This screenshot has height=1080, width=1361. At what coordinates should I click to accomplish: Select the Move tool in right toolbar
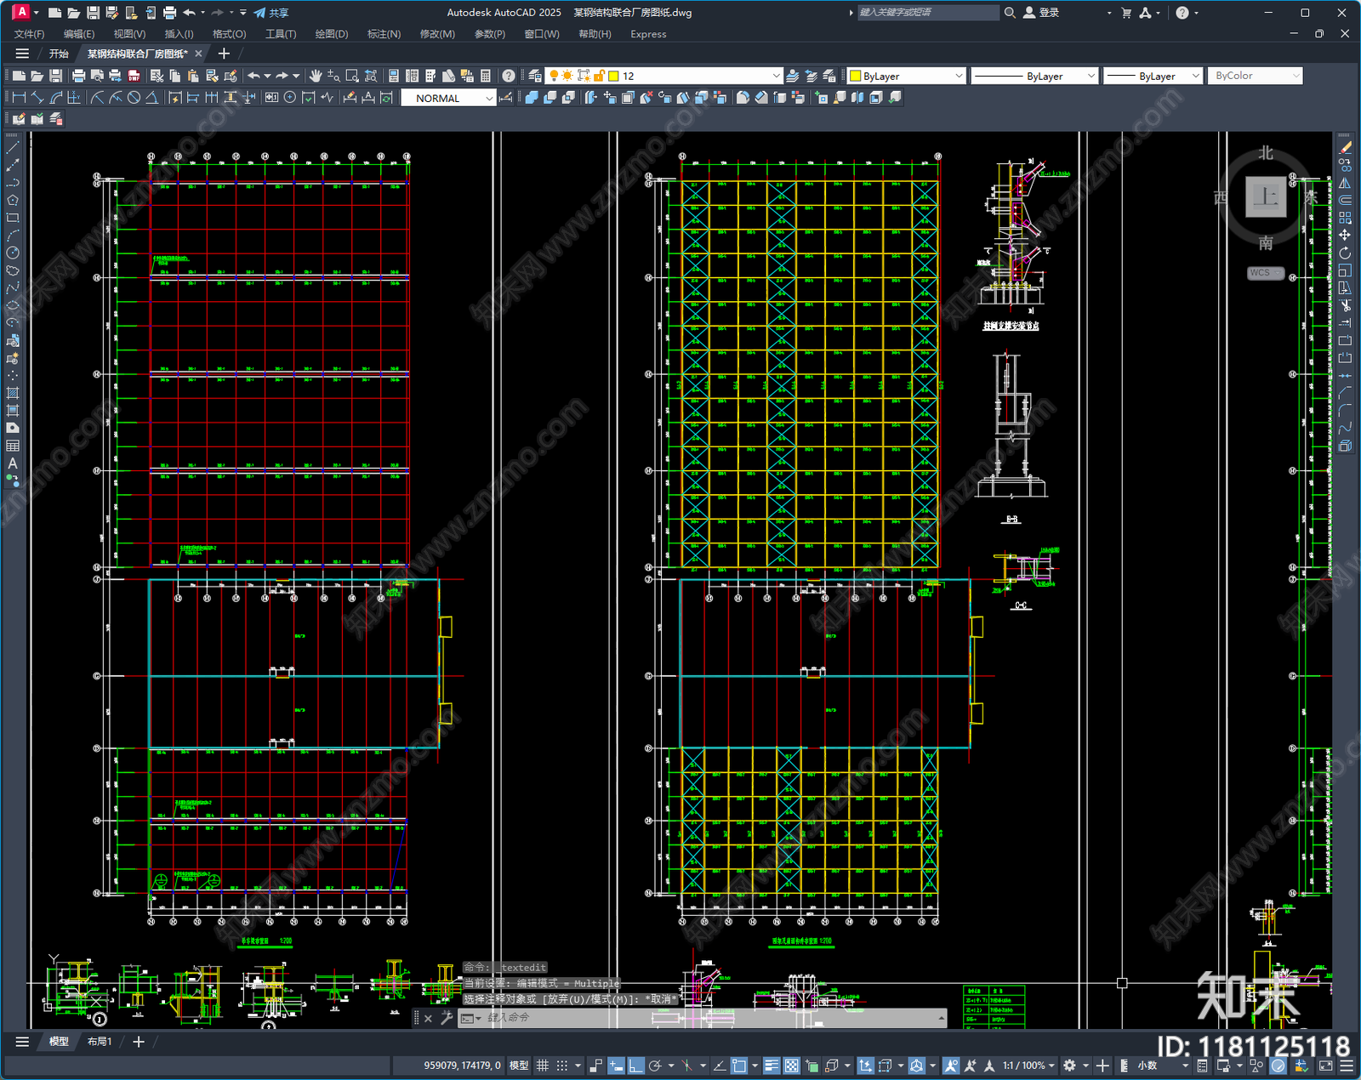pyautogui.click(x=1345, y=235)
